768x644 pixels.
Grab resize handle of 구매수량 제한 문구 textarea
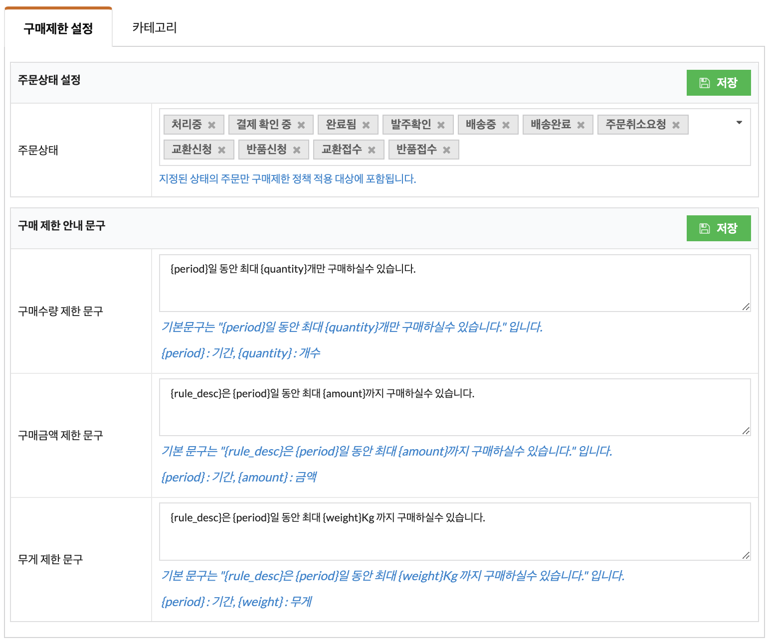746,307
